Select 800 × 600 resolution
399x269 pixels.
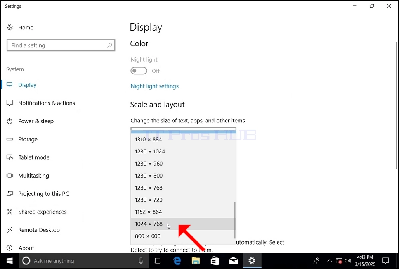pos(183,236)
